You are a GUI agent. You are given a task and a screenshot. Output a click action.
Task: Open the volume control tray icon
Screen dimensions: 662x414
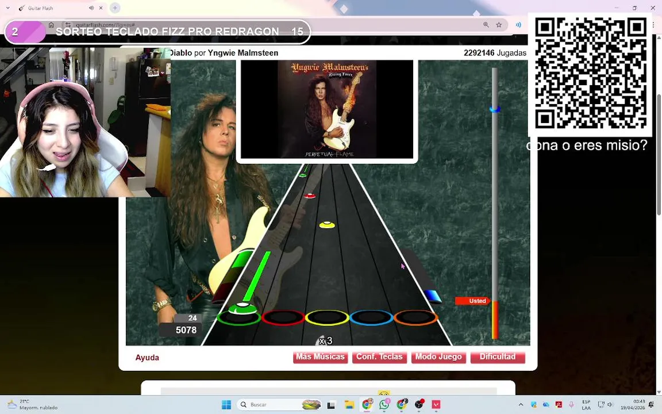click(x=610, y=405)
